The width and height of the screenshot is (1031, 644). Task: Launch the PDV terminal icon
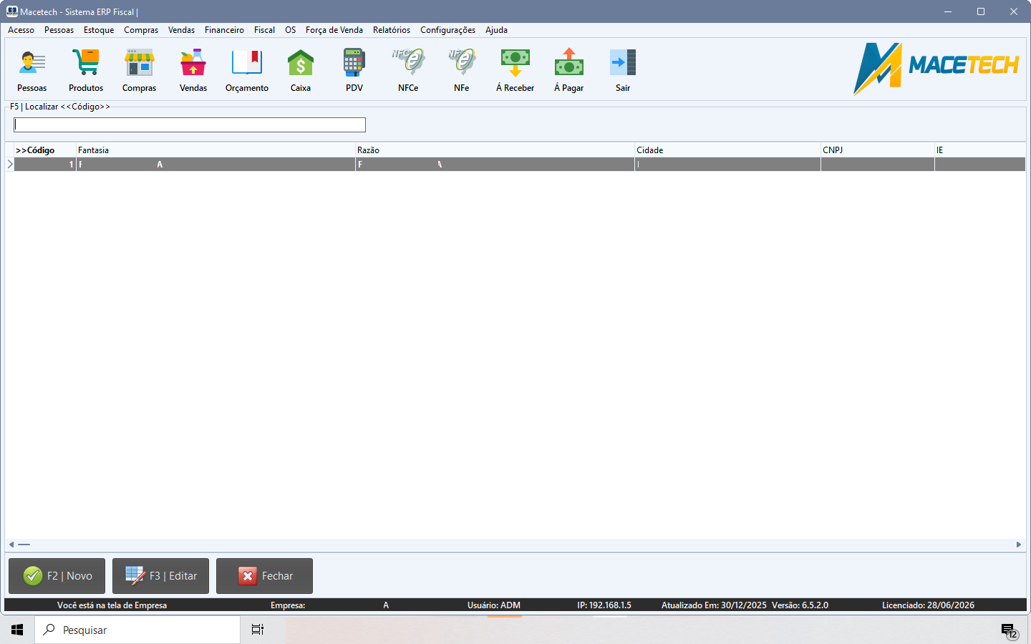pyautogui.click(x=354, y=64)
